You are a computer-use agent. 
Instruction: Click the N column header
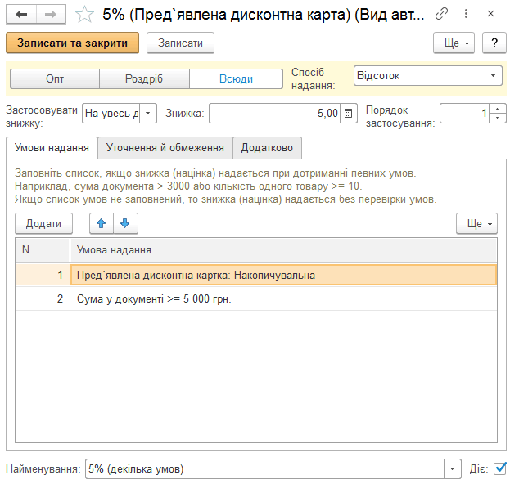43,250
